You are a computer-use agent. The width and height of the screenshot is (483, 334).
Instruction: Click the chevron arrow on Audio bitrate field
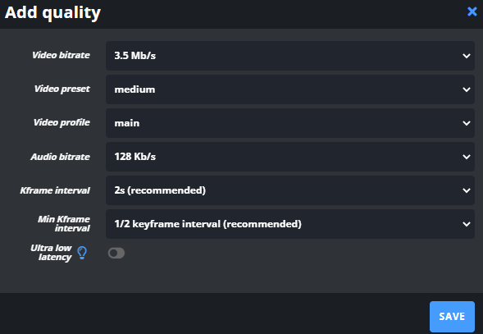467,157
